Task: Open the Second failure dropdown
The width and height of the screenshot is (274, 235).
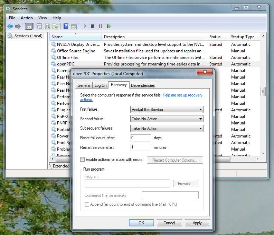Action: [x=167, y=119]
